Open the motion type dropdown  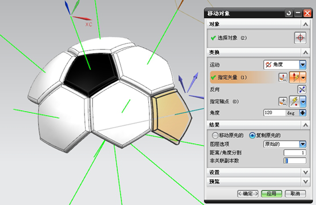point(303,65)
